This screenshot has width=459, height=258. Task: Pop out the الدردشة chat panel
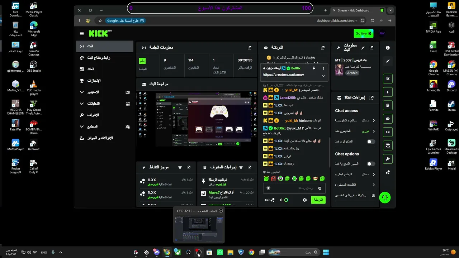coord(323,48)
